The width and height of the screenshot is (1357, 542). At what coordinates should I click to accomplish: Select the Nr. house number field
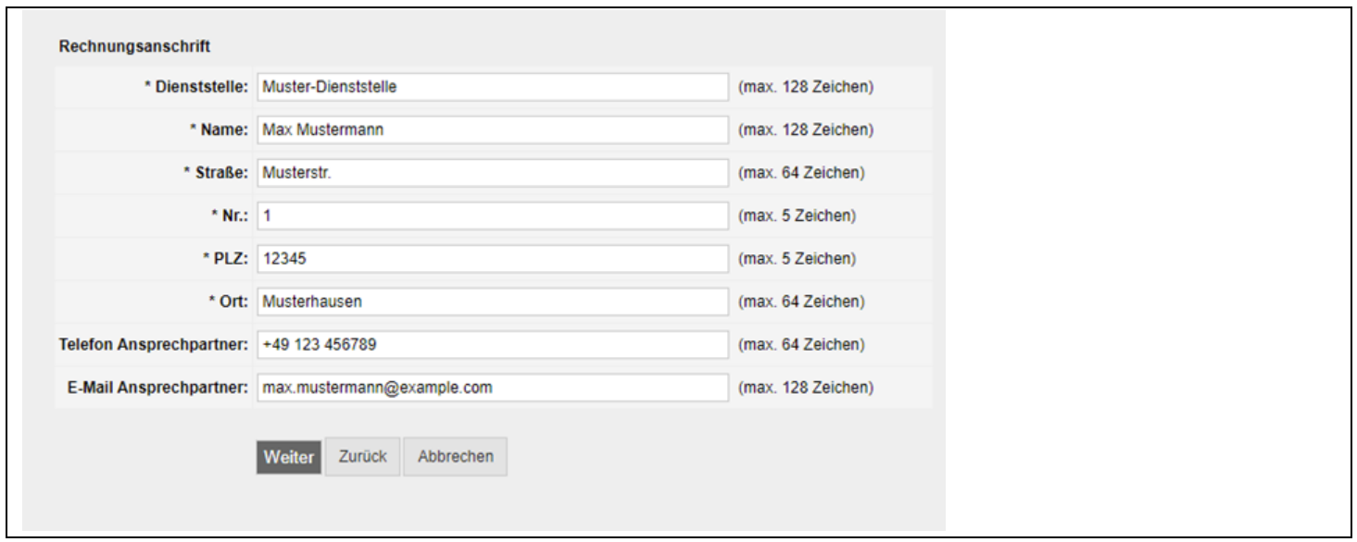492,216
